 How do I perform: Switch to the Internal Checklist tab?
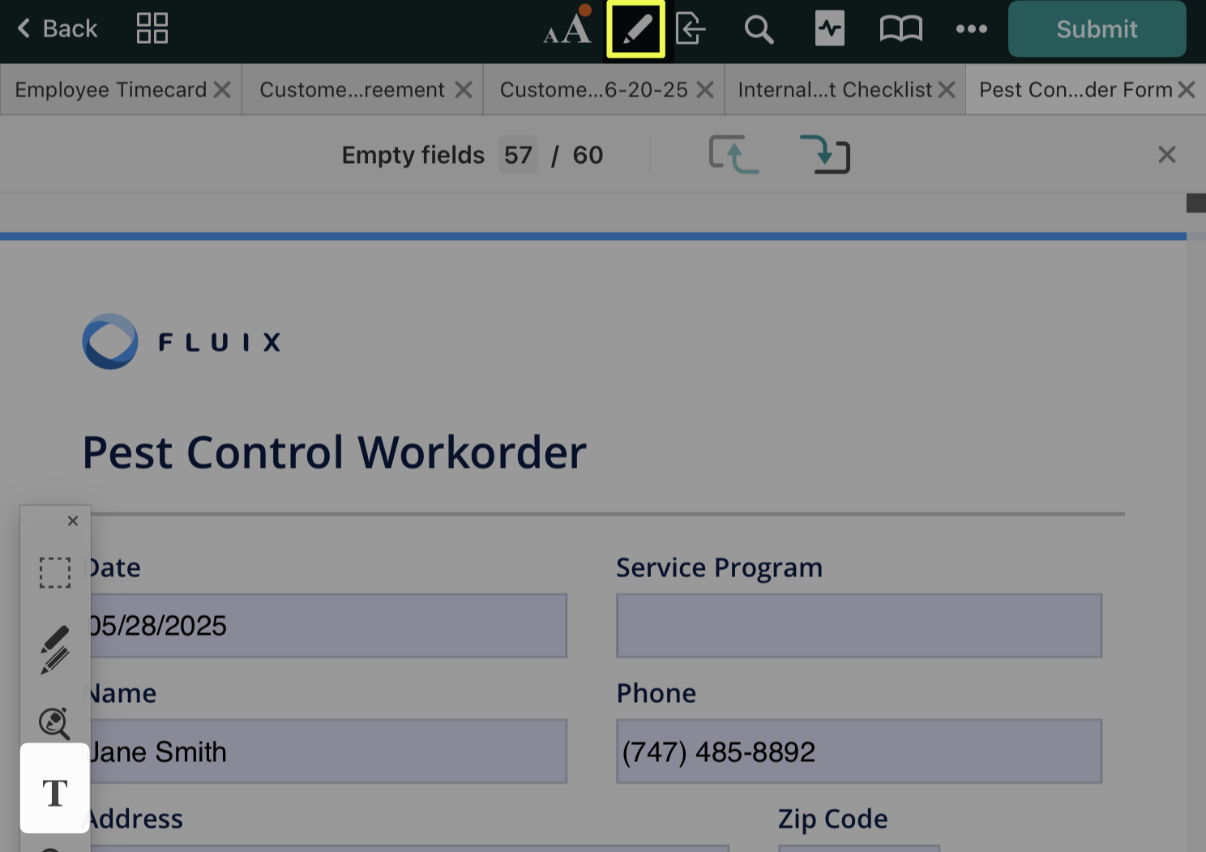[835, 90]
